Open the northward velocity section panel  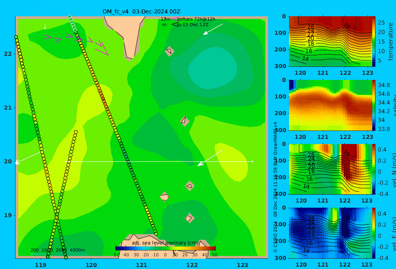(x=330, y=169)
